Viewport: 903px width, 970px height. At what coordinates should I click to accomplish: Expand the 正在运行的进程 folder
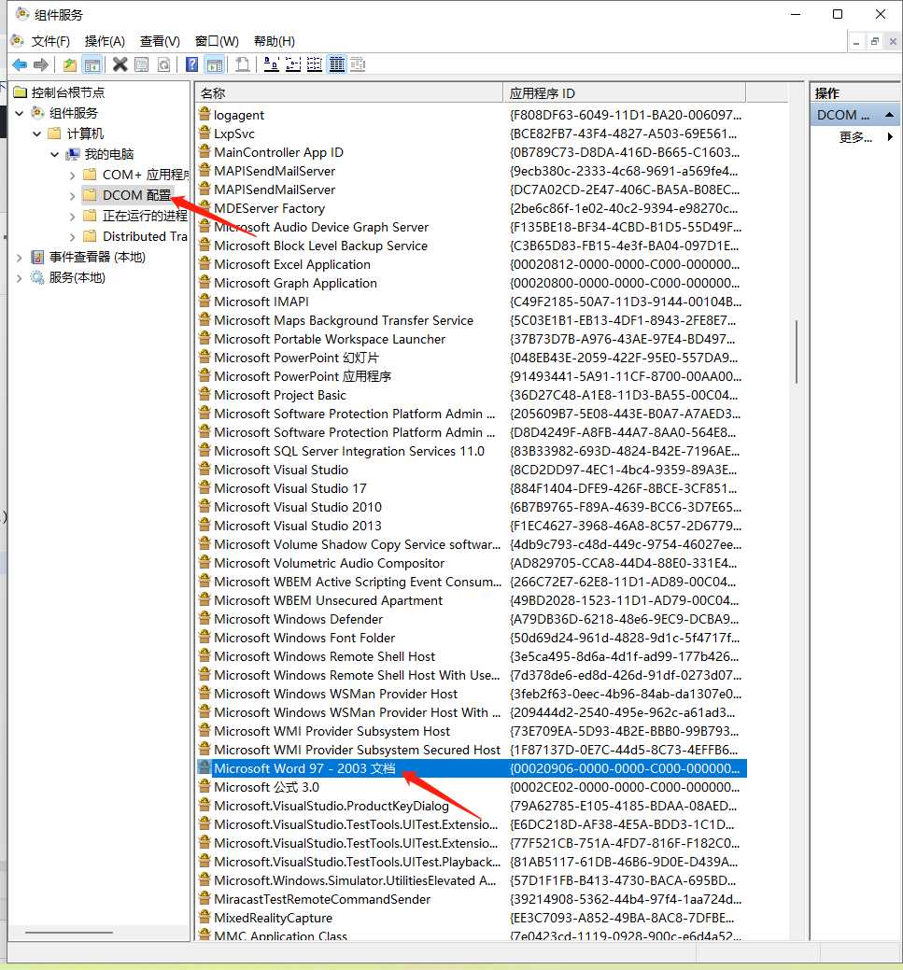[x=73, y=217]
